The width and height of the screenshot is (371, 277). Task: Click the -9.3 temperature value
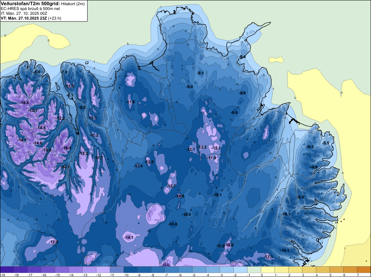310,147
